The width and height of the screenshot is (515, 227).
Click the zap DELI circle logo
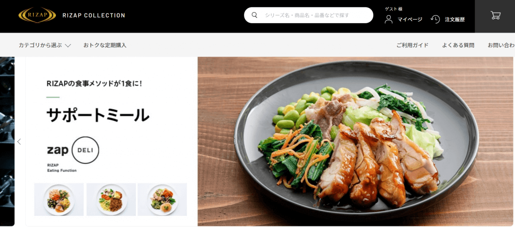tap(85, 150)
